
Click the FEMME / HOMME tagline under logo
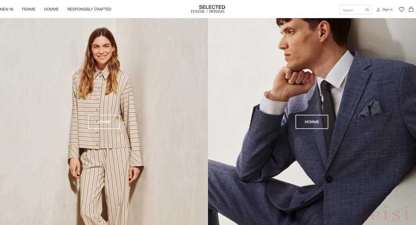[208, 12]
